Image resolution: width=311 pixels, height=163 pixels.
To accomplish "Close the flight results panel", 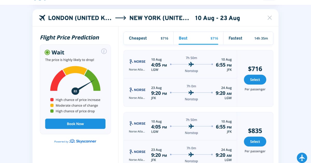I will (270, 18).
